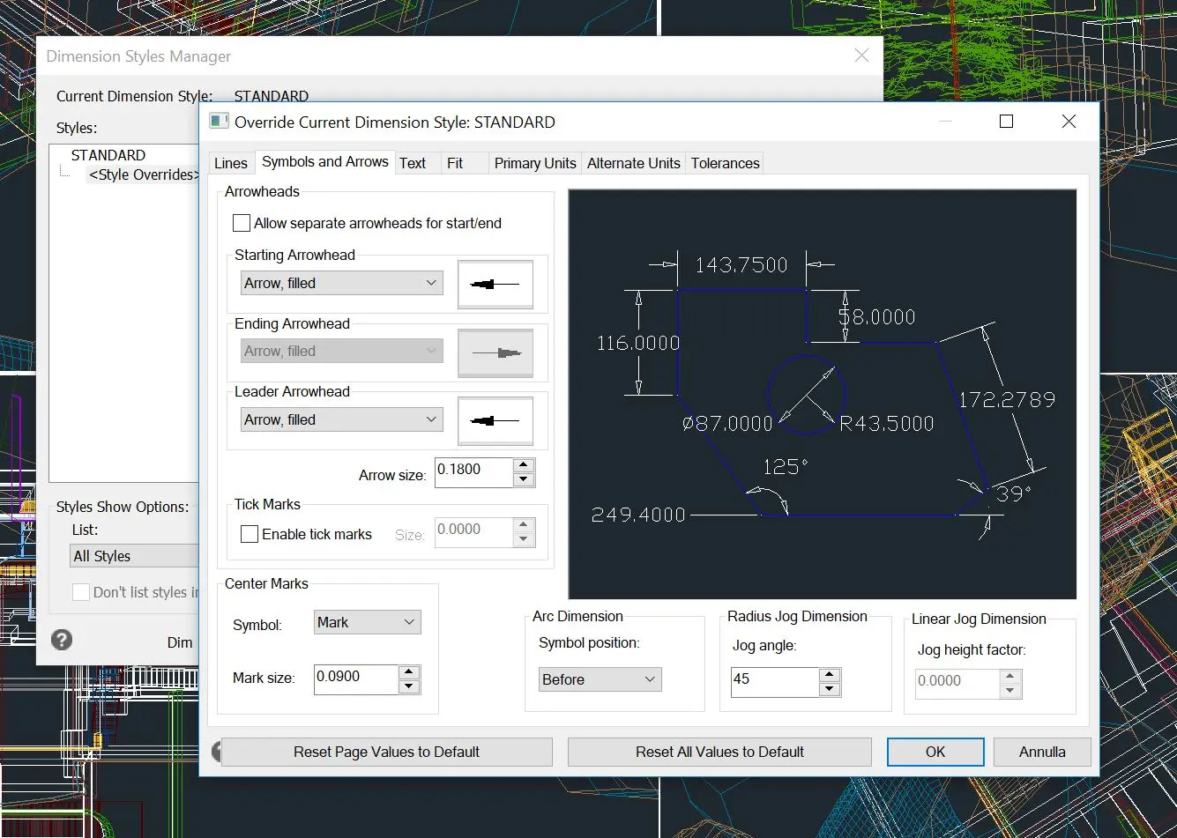
Task: Decrease Mark size with down stepper
Action: pyautogui.click(x=408, y=687)
